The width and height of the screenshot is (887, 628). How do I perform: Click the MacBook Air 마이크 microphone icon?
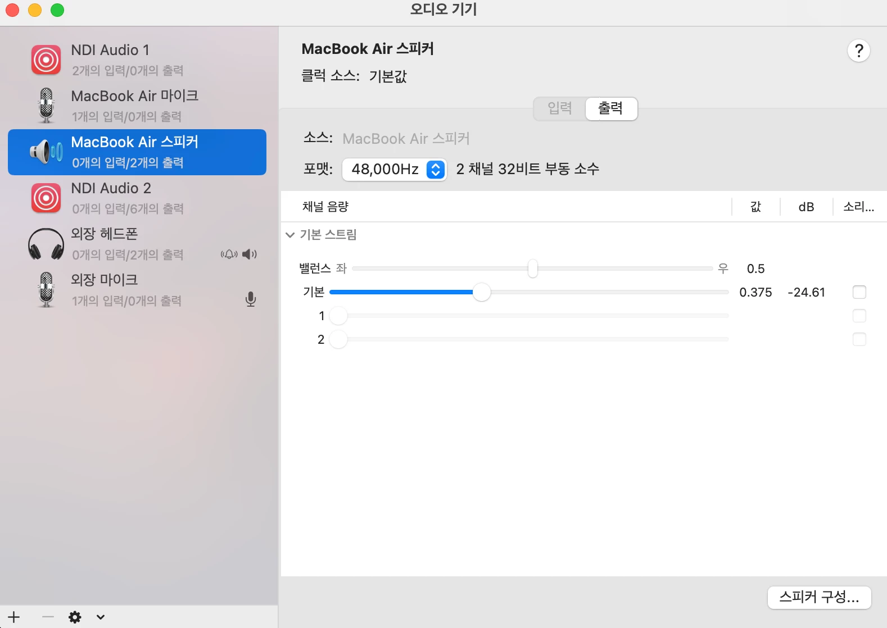pyautogui.click(x=46, y=106)
